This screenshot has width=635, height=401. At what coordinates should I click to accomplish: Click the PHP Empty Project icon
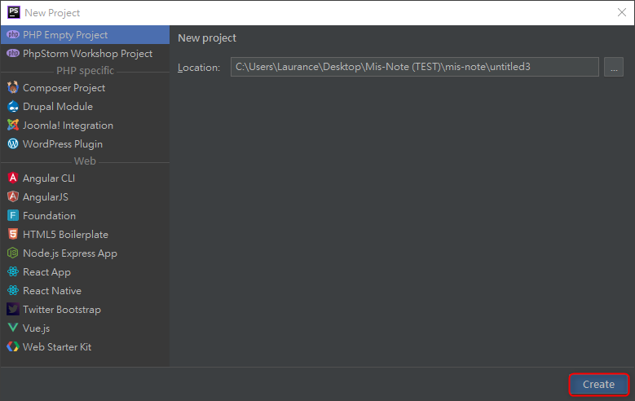click(13, 34)
